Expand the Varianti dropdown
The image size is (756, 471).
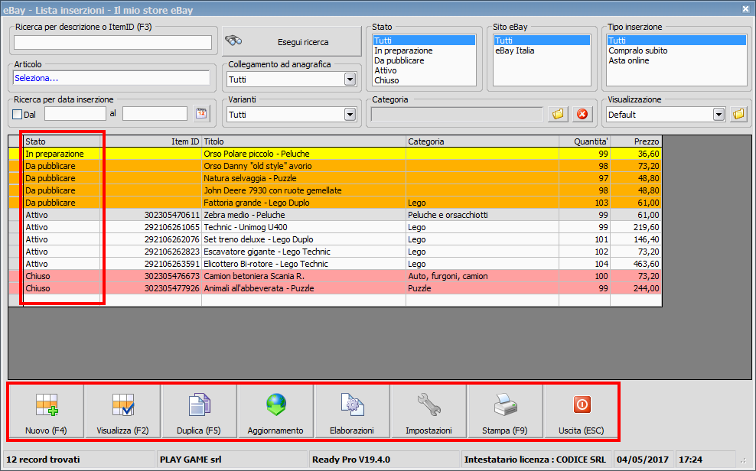(x=350, y=115)
